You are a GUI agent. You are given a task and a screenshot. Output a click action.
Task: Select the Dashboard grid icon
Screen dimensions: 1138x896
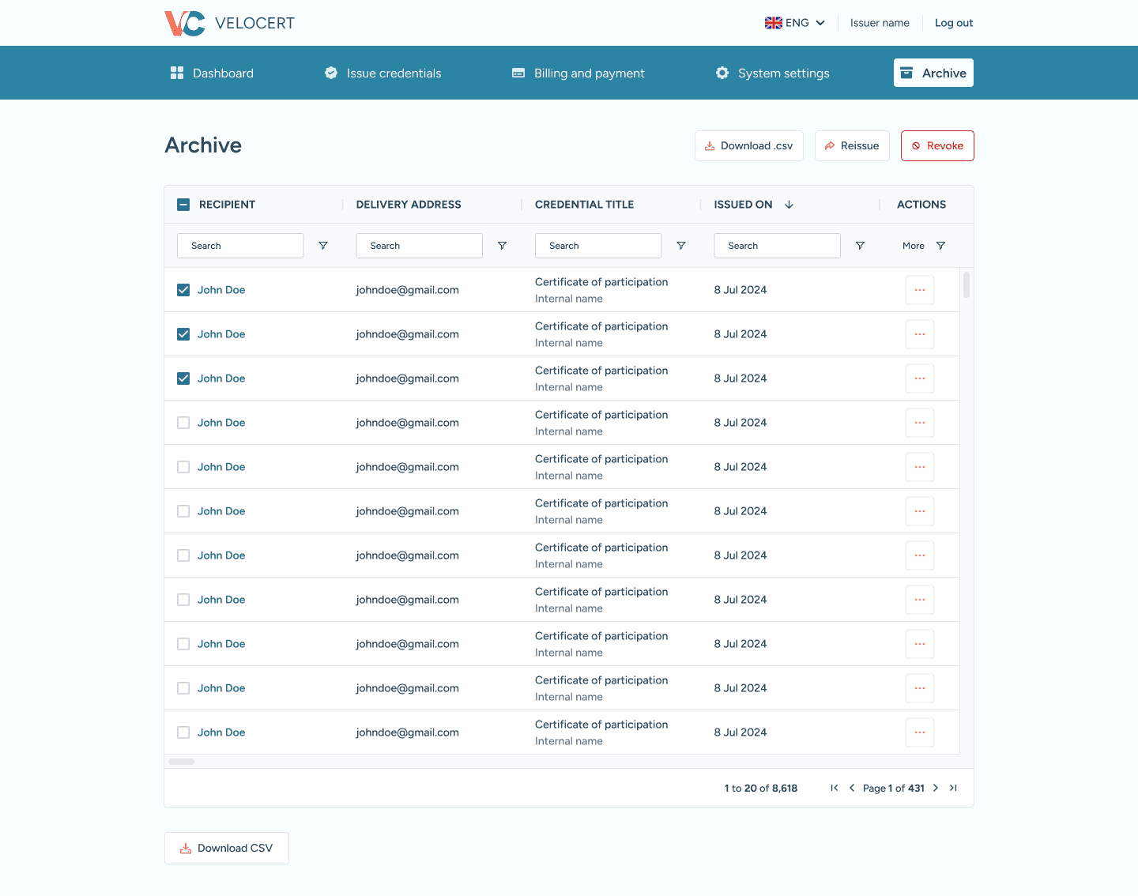coord(177,73)
